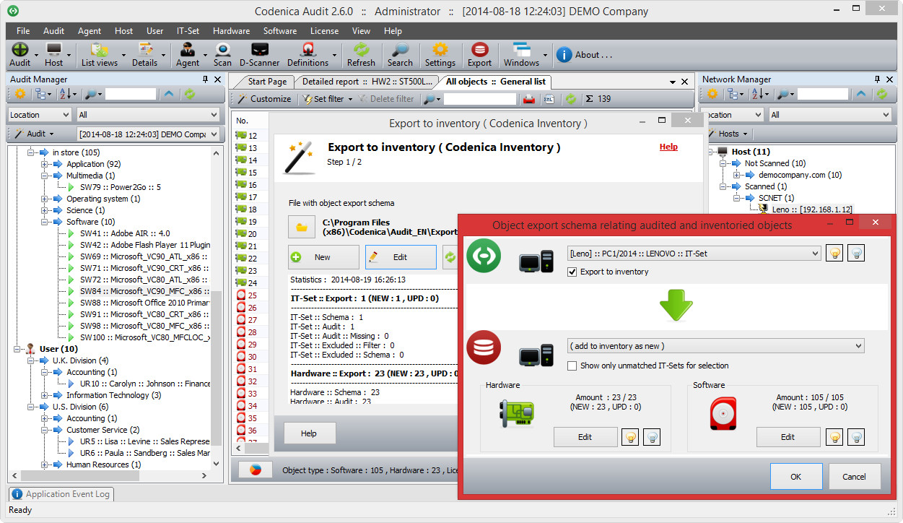The image size is (903, 523).
Task: Click Edit in the Hardware group
Action: pos(585,437)
